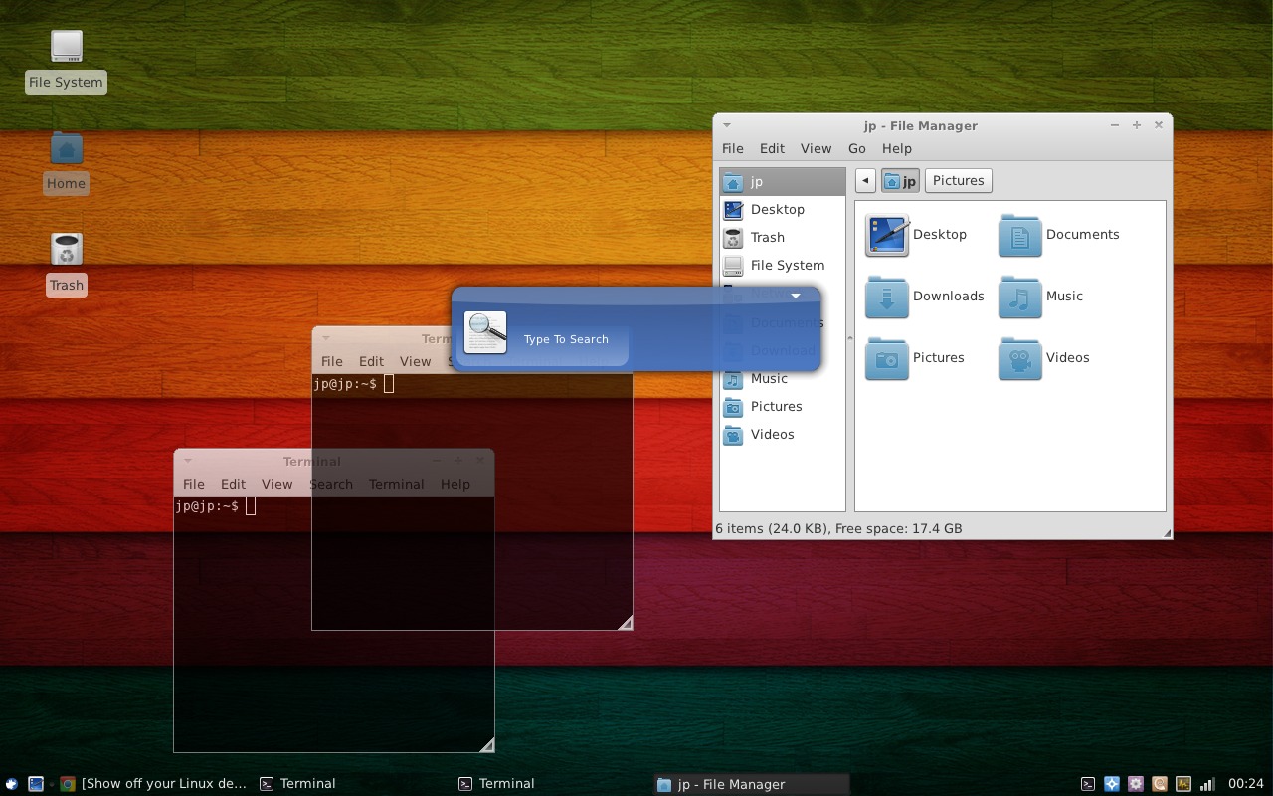Select Videos in the File Manager sidebar
The image size is (1273, 796).
(783, 434)
